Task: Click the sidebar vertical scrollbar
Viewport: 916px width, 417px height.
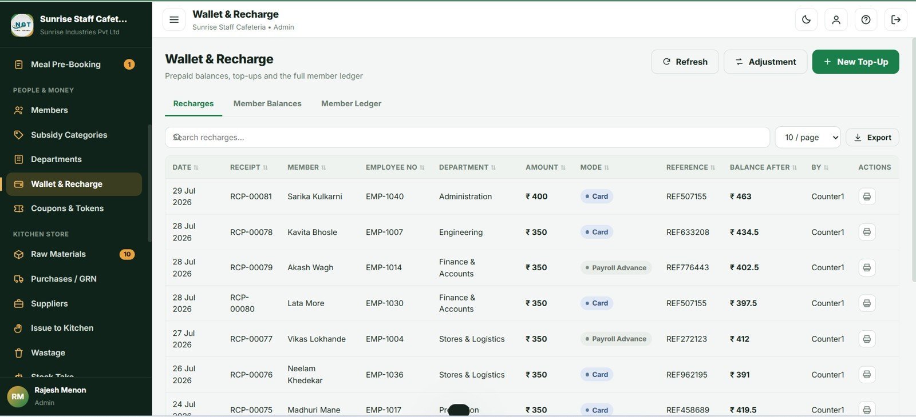Action: 150,183
